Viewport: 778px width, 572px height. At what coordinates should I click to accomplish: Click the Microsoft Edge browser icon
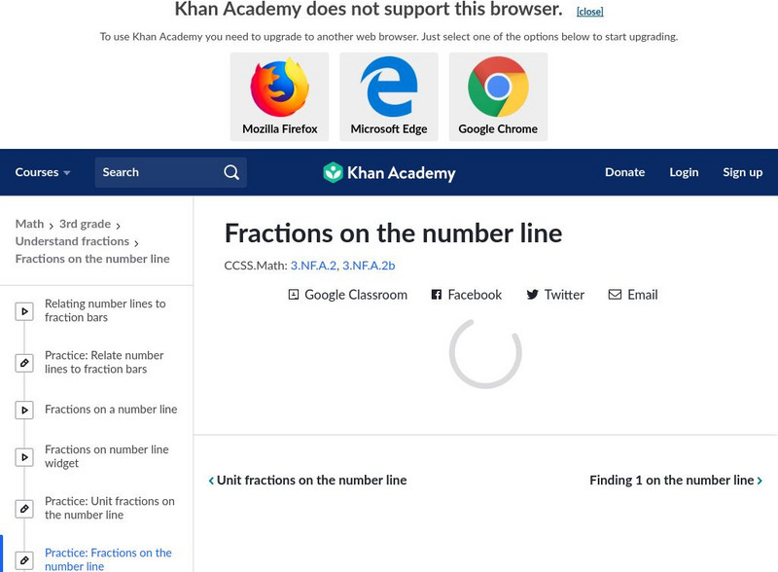coord(389,88)
